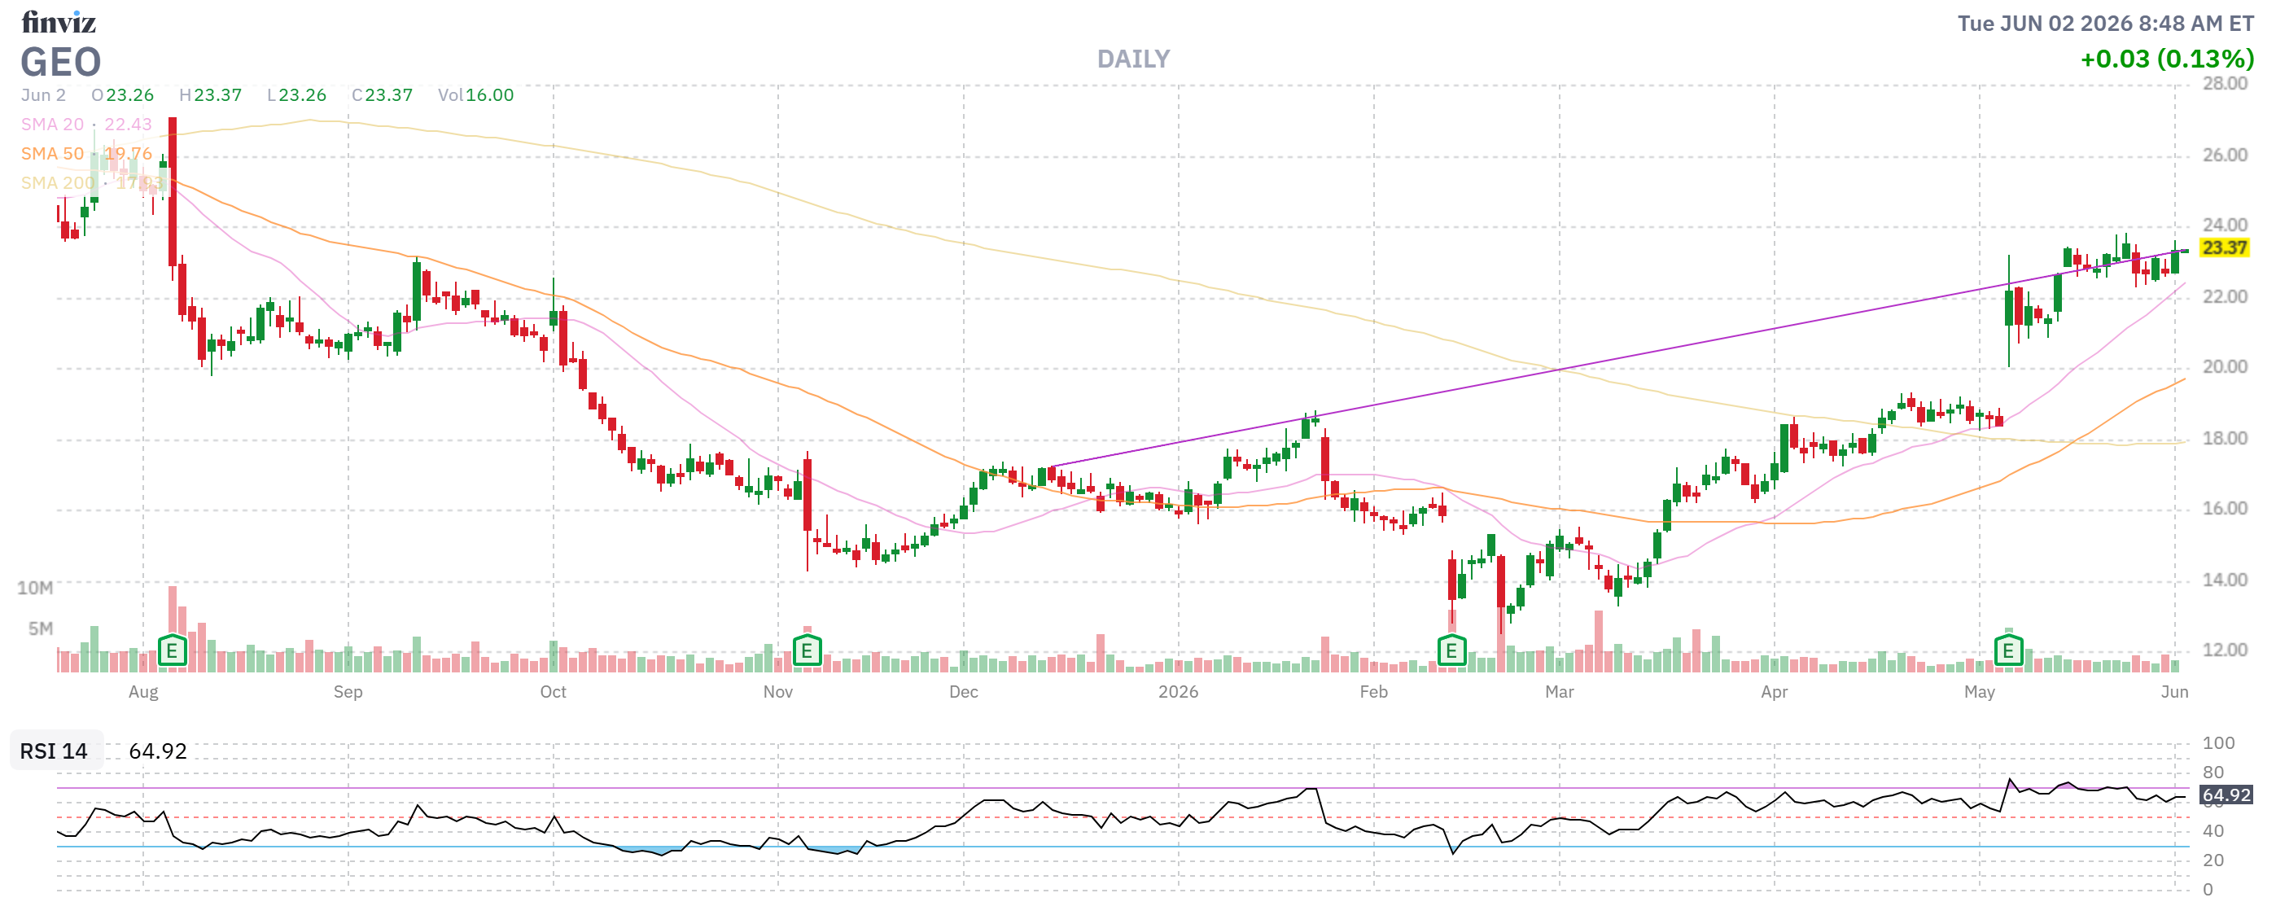The width and height of the screenshot is (2276, 915).
Task: Click the RSI 64.92 axis value tag
Action: click(2225, 795)
